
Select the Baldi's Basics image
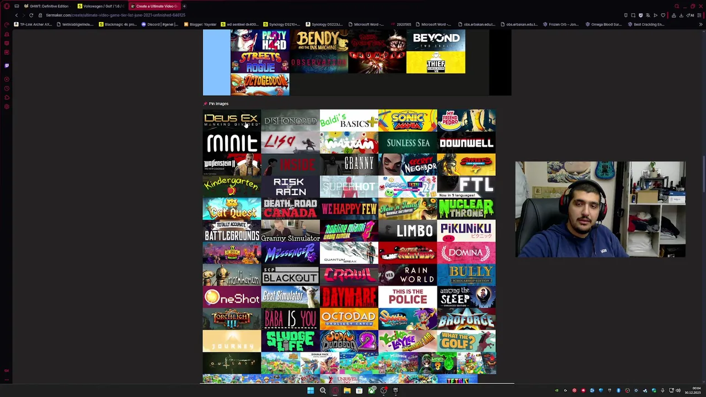click(349, 120)
